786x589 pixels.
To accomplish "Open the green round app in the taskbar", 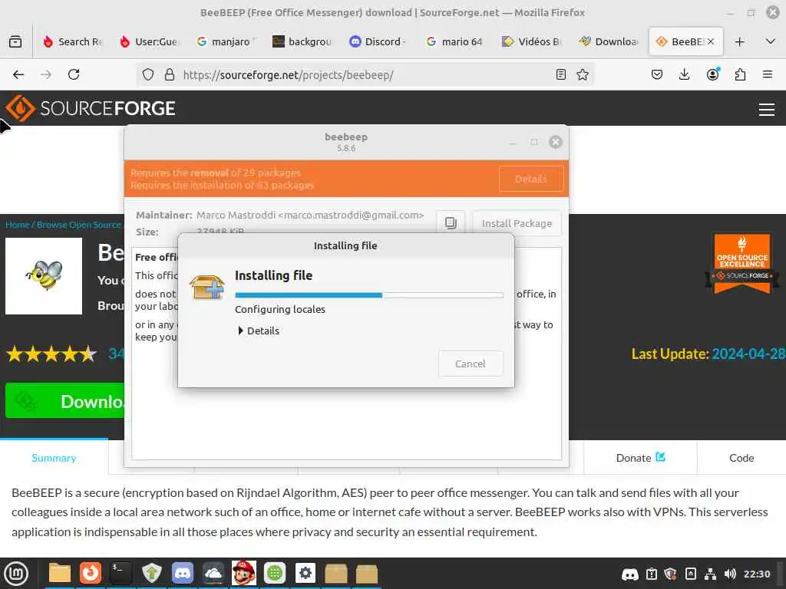I will tap(275, 573).
